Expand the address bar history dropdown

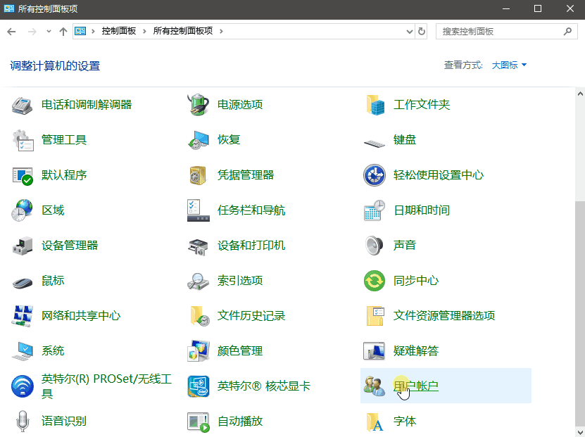tap(408, 31)
